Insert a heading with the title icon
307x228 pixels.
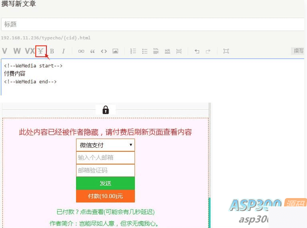coord(156,51)
